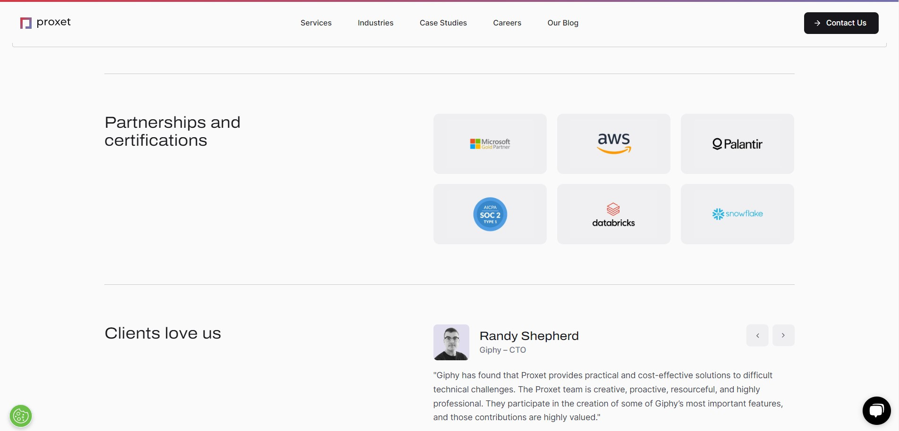The image size is (899, 431).
Task: Navigate to Case Studies page
Action: [x=443, y=23]
